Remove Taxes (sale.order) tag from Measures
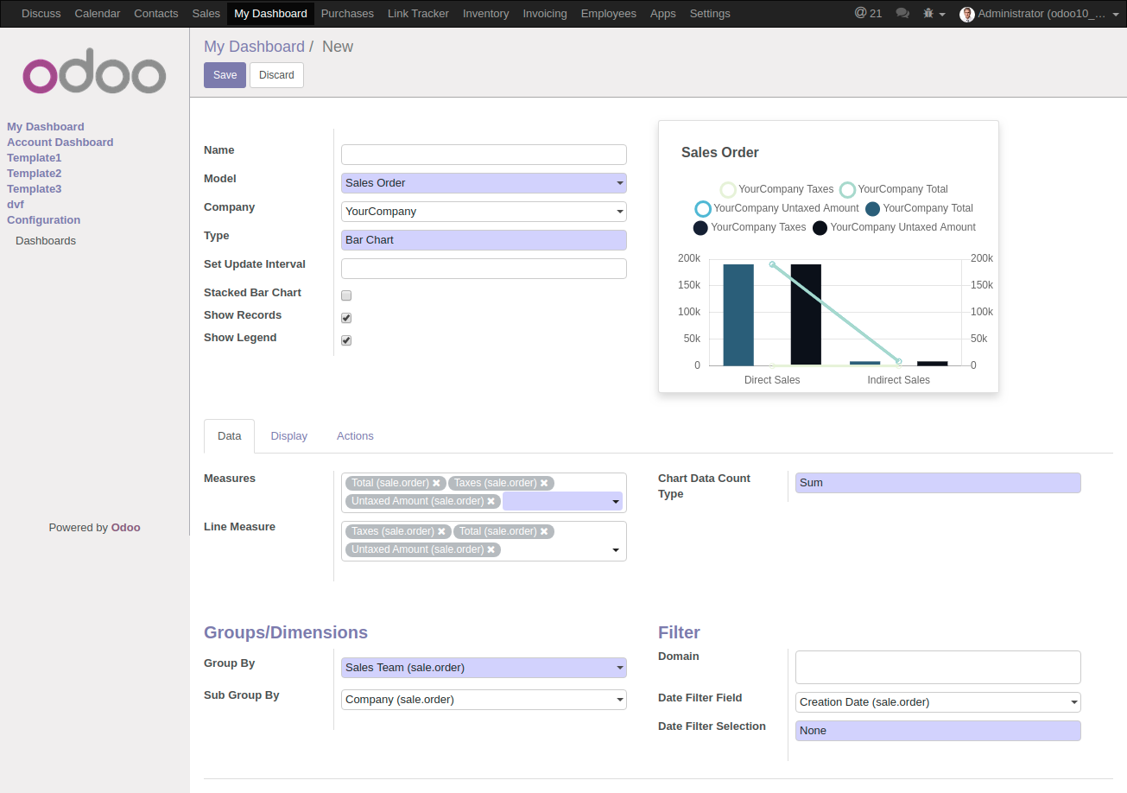Screen dimensions: 1127x793 pos(544,483)
